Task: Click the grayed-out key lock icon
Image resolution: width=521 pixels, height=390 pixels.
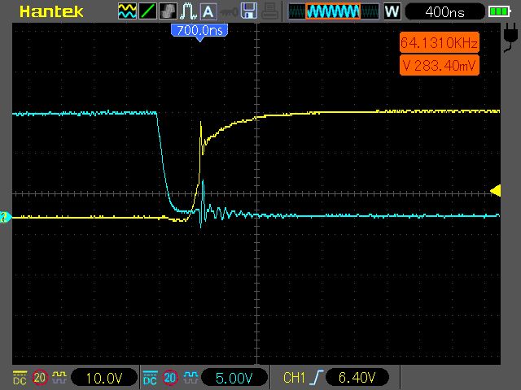Action: pos(229,13)
